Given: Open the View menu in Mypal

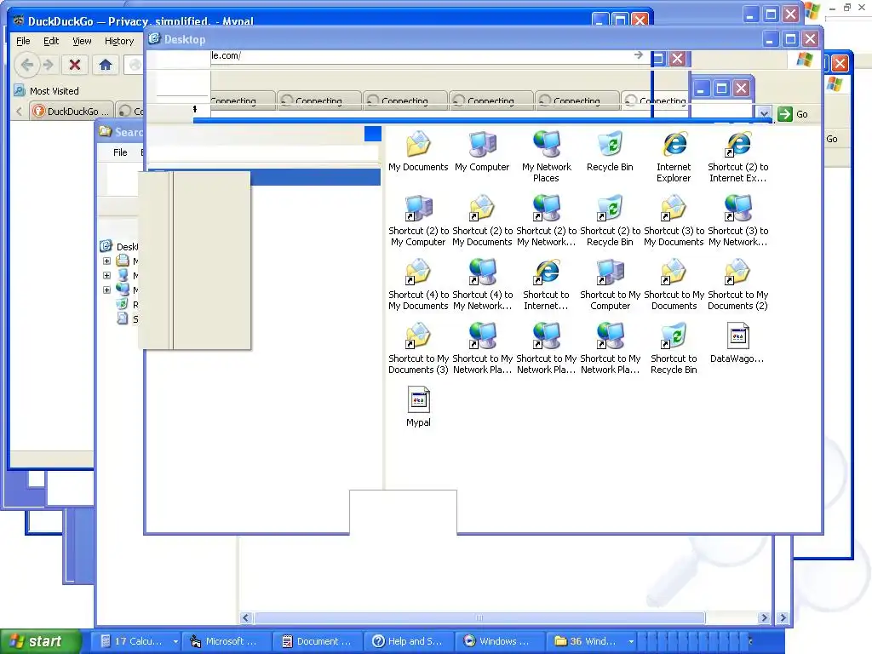Looking at the screenshot, I should (82, 41).
